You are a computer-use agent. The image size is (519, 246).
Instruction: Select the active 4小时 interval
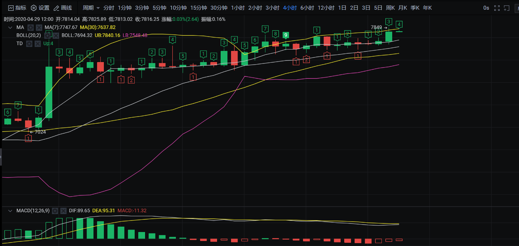pos(290,8)
